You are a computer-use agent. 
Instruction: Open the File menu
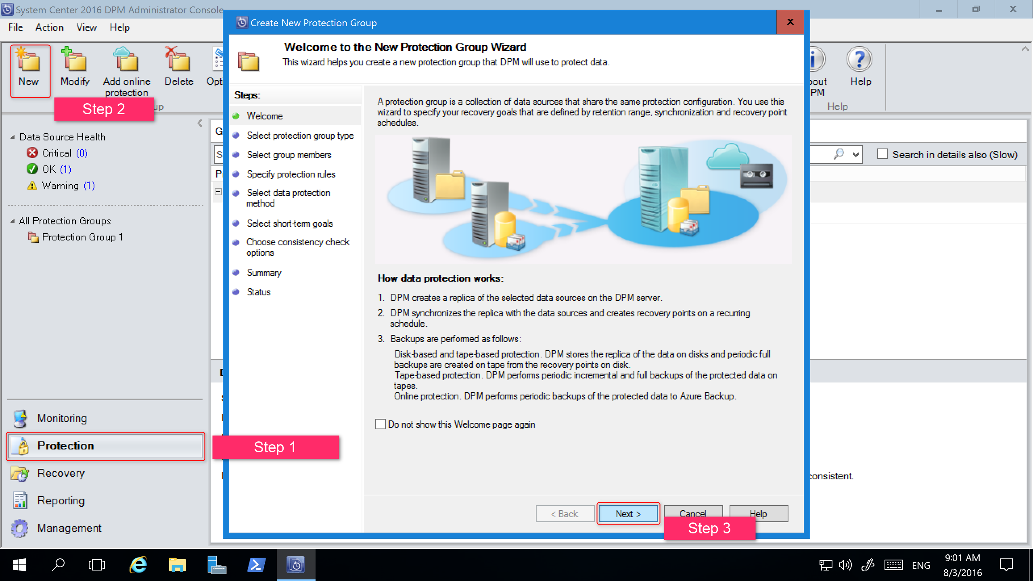click(16, 27)
